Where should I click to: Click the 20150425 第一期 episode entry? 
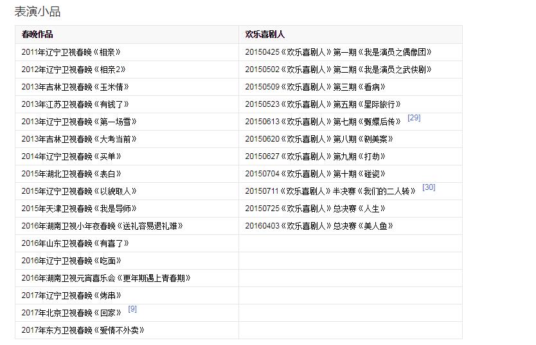338,52
